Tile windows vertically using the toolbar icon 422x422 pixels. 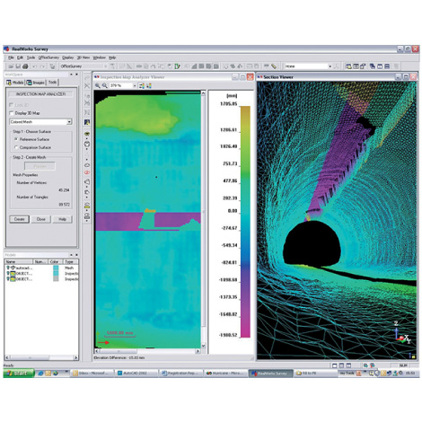tap(380, 66)
